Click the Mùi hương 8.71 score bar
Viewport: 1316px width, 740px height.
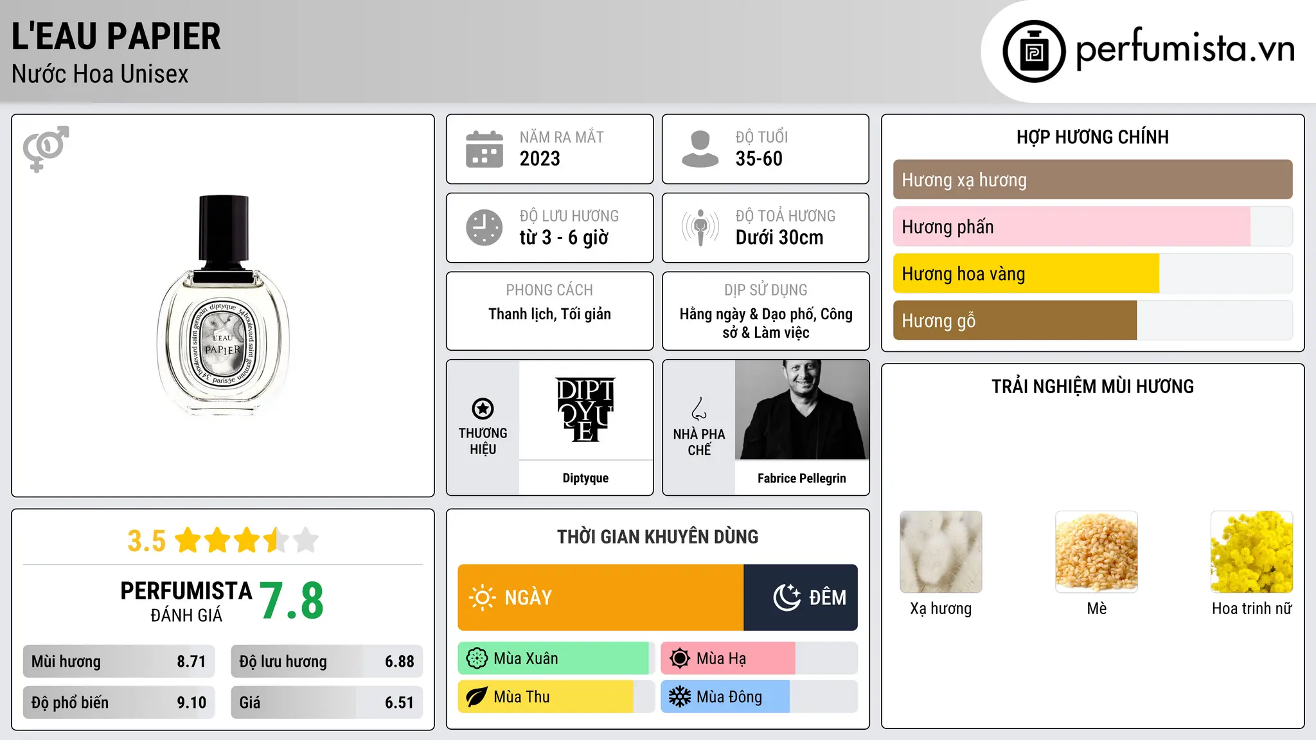click(x=119, y=662)
